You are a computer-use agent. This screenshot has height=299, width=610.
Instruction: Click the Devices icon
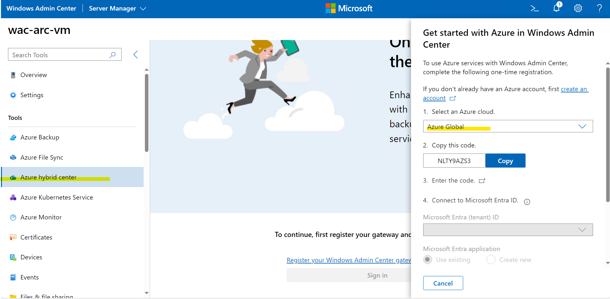(13, 257)
